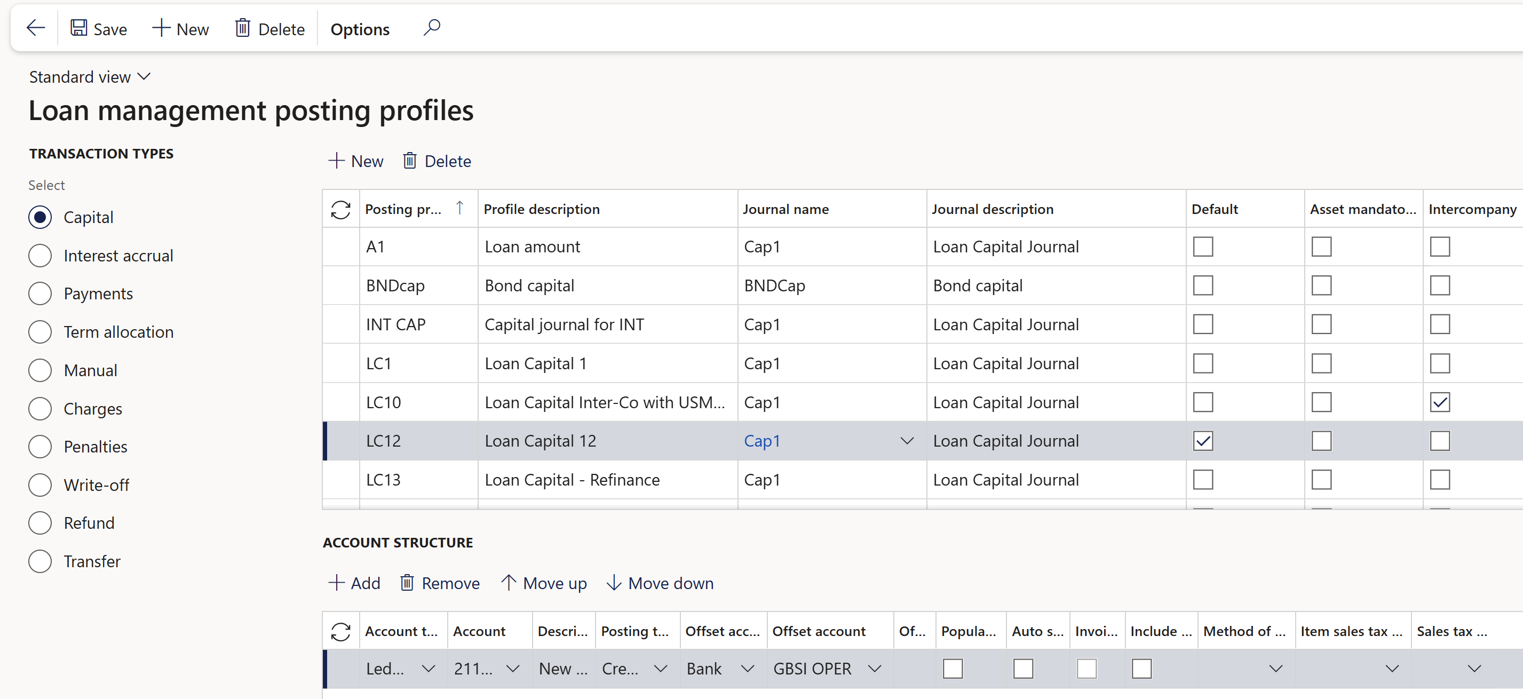Click the top toolbar Delete trash icon

(242, 28)
